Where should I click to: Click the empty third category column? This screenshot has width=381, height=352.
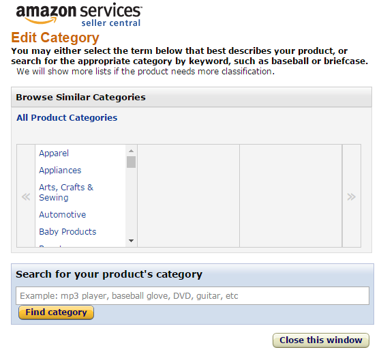291,196
